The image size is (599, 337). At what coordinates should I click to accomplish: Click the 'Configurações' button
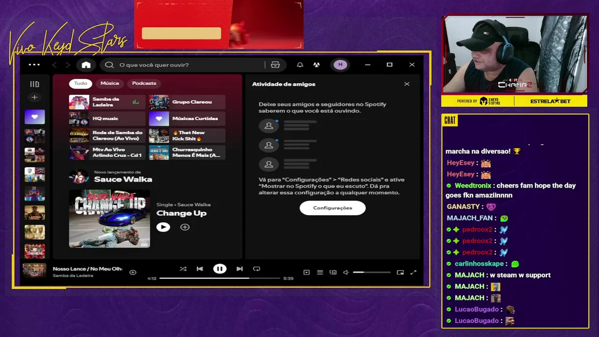333,208
